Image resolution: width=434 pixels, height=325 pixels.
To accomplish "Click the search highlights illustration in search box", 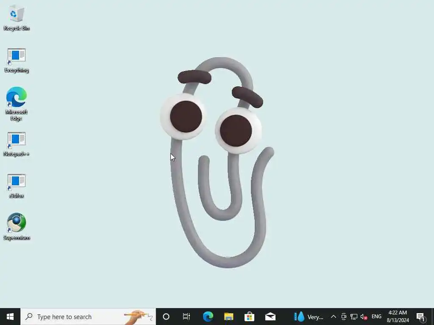I will [139, 317].
